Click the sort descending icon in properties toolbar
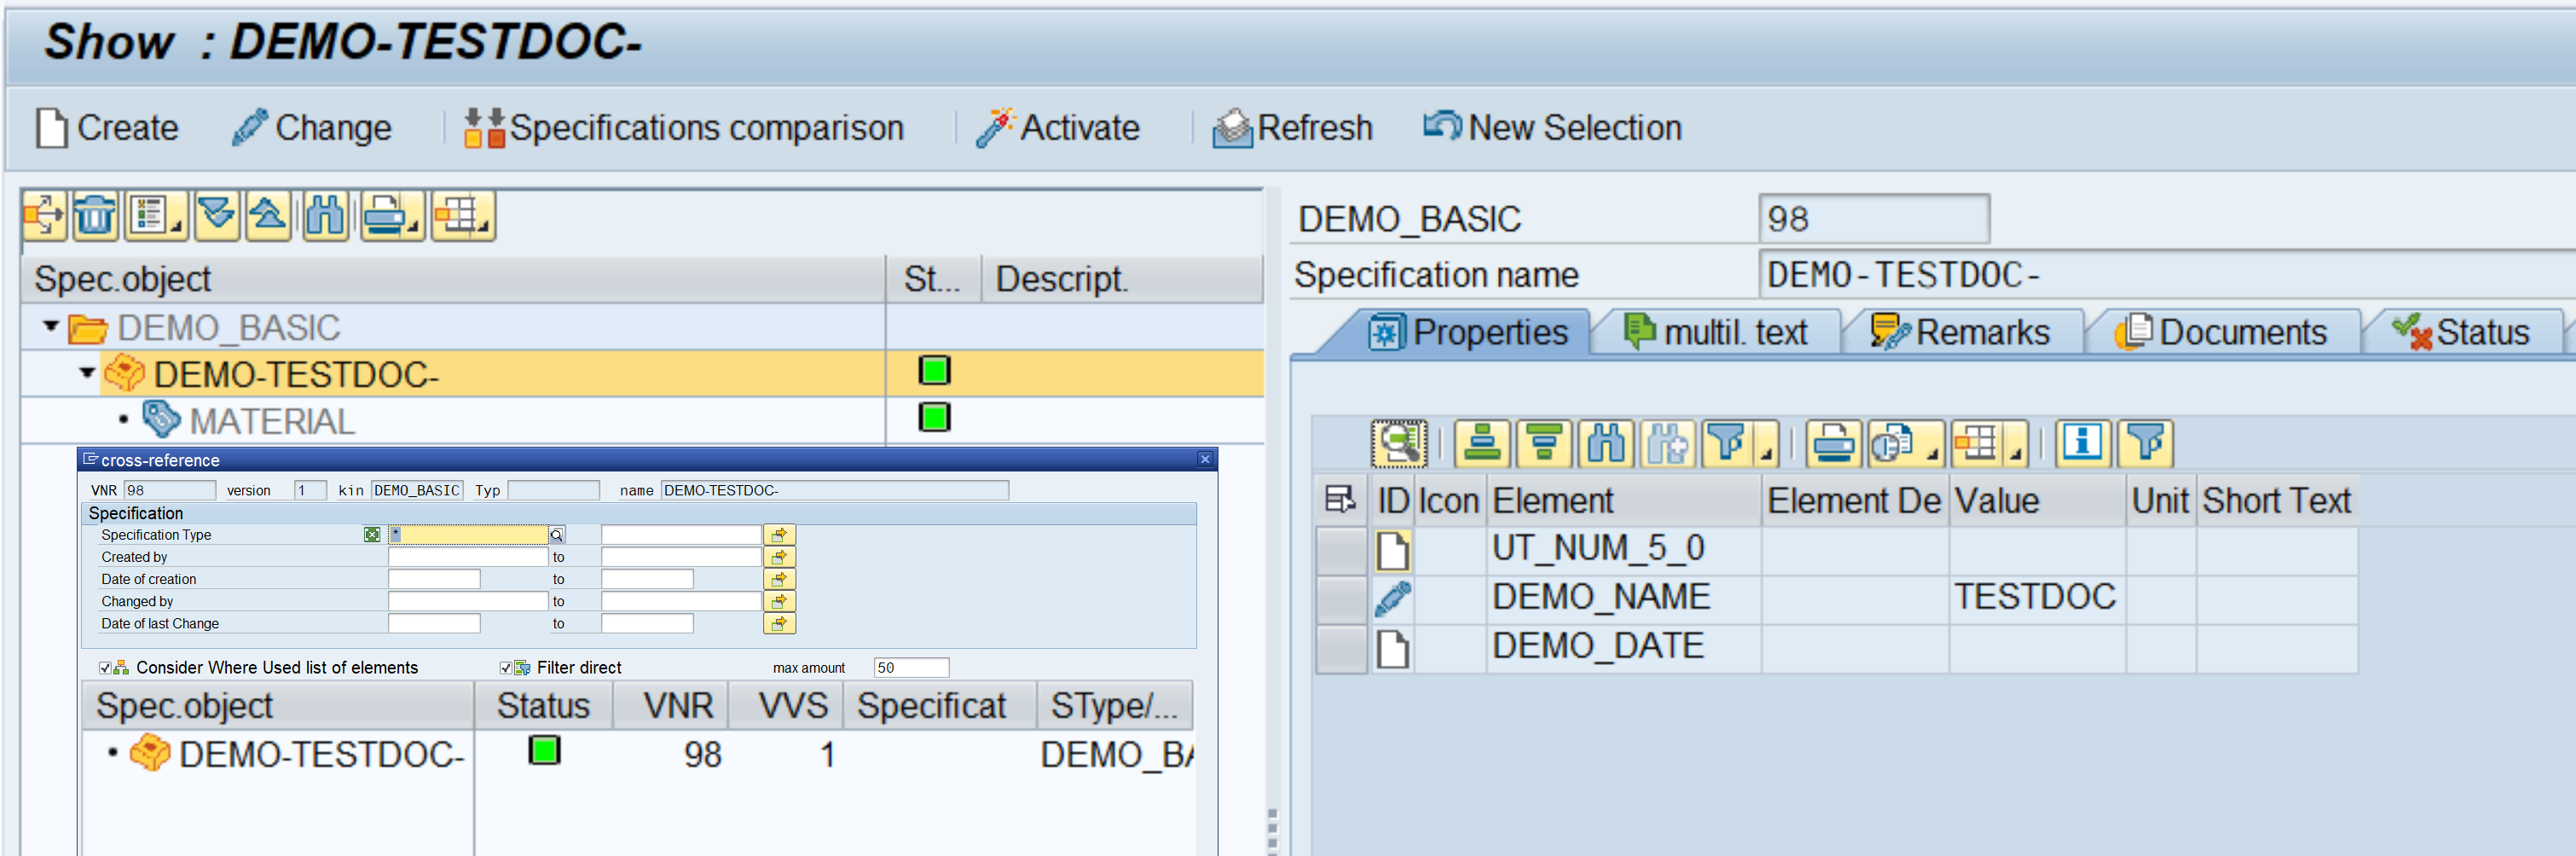The image size is (2576, 856). click(1543, 443)
